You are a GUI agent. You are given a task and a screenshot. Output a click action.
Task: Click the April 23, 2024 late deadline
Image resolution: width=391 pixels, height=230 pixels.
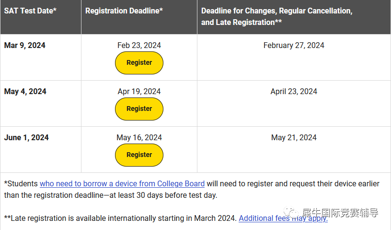point(294,92)
